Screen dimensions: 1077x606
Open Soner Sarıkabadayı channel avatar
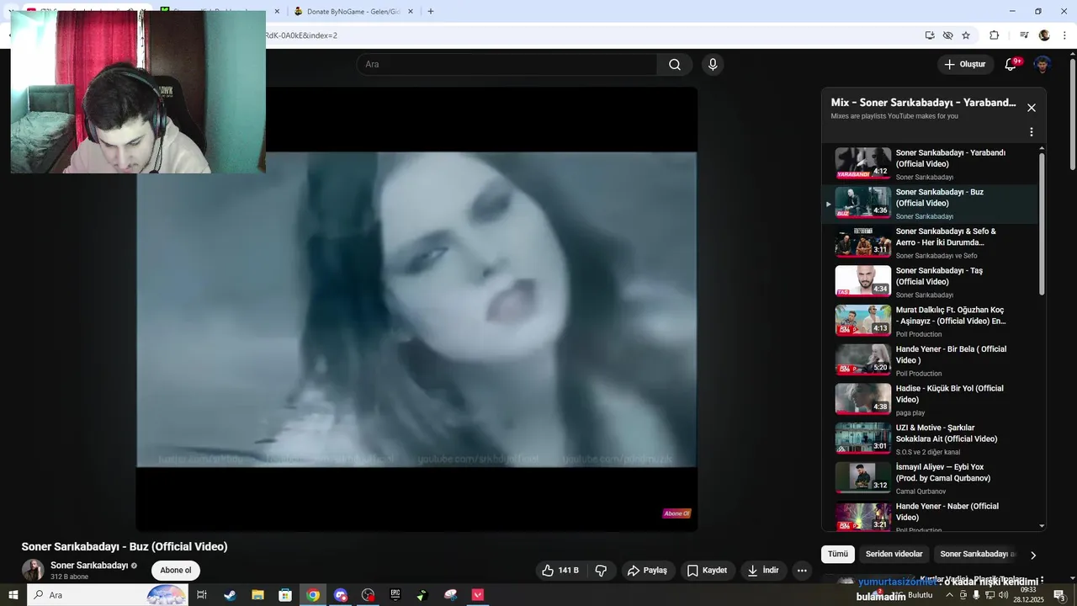point(33,570)
